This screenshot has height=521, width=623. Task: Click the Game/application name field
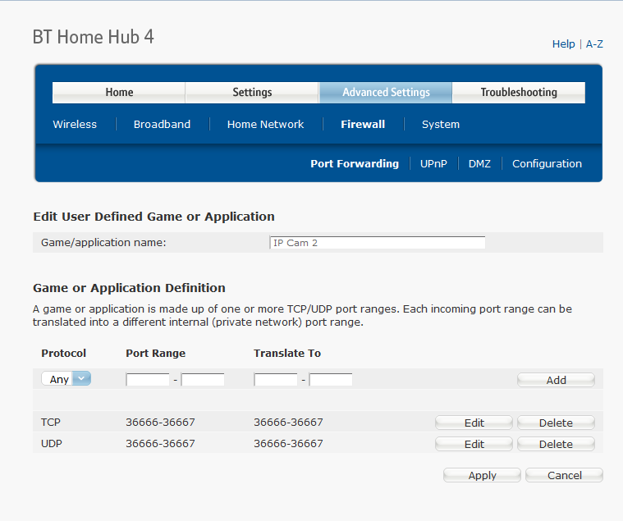coord(377,243)
